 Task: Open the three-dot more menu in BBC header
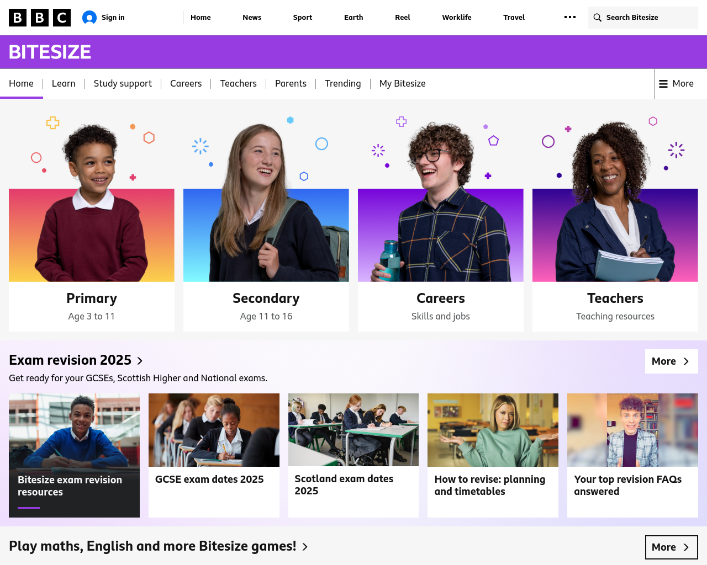[570, 17]
